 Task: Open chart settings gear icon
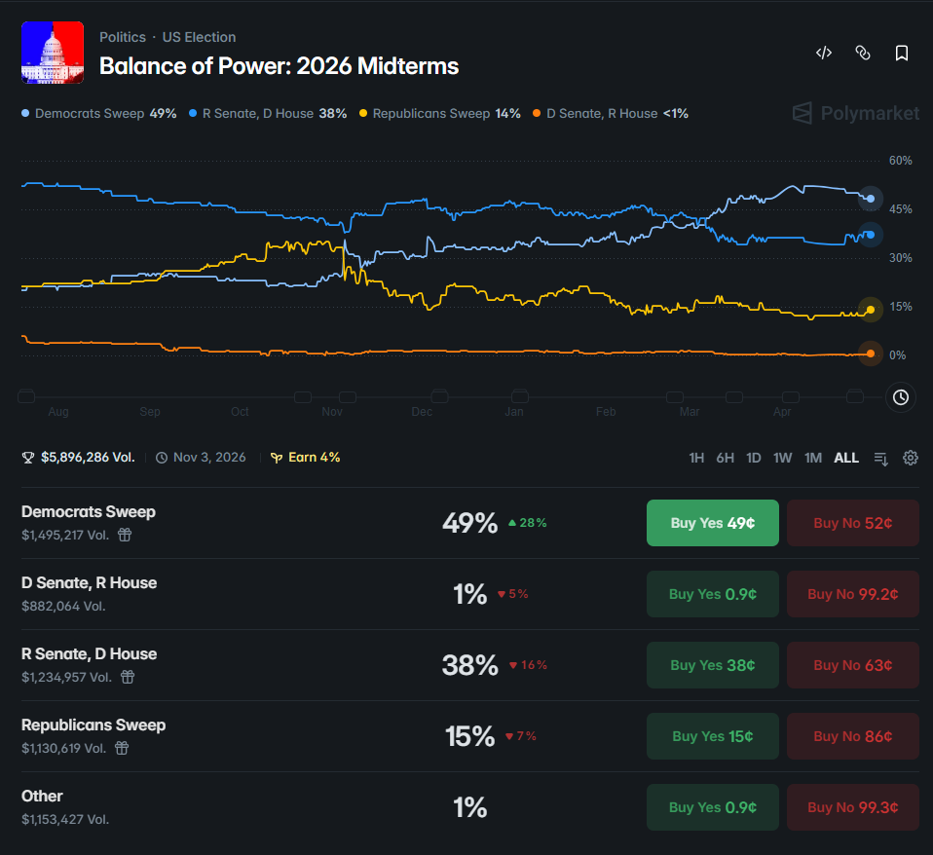click(x=911, y=458)
